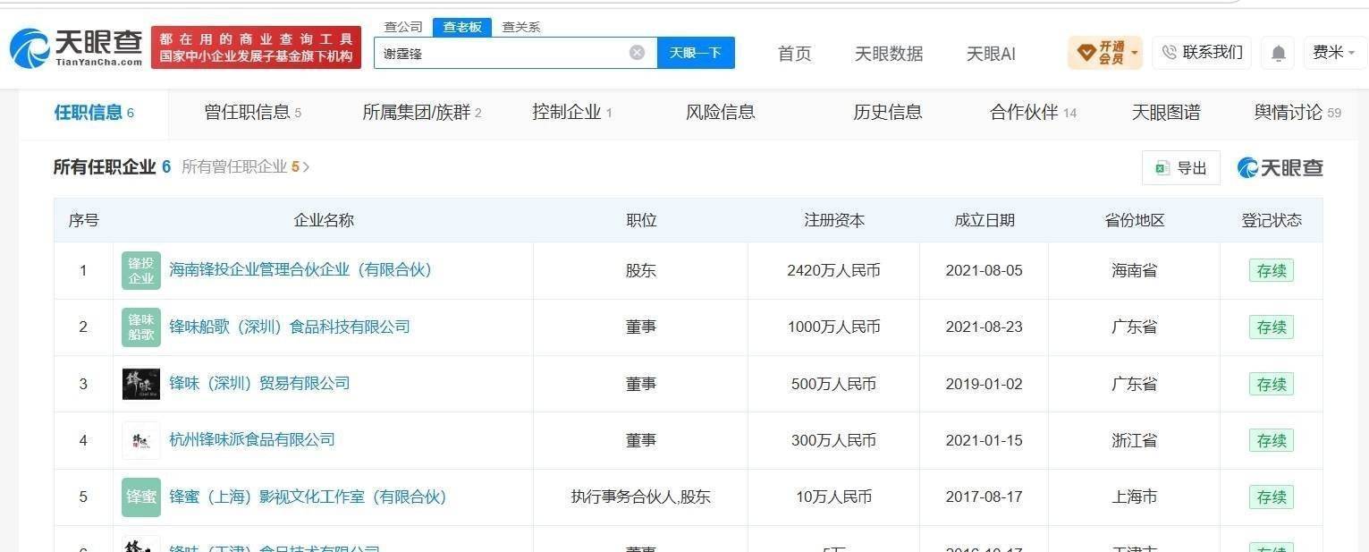The height and width of the screenshot is (552, 1369).
Task: Open 锋味(深圳)贸易有限公司 link
Action: tap(259, 384)
